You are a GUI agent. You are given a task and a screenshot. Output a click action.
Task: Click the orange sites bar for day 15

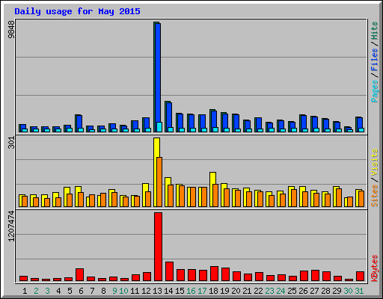click(x=182, y=196)
